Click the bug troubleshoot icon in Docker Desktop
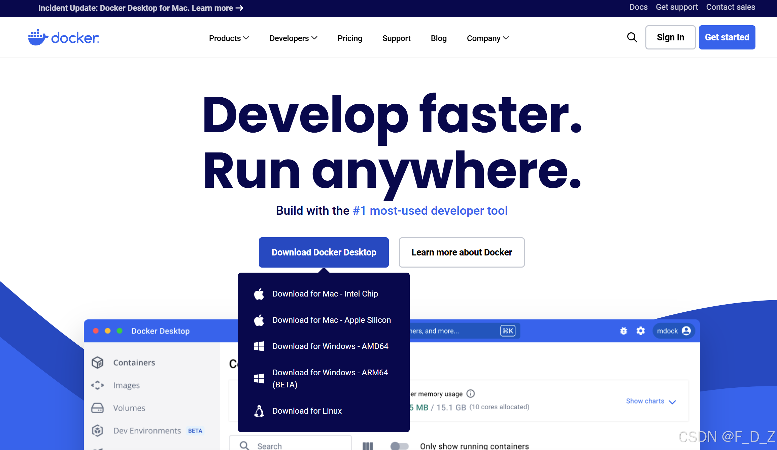This screenshot has width=777, height=450. [623, 331]
